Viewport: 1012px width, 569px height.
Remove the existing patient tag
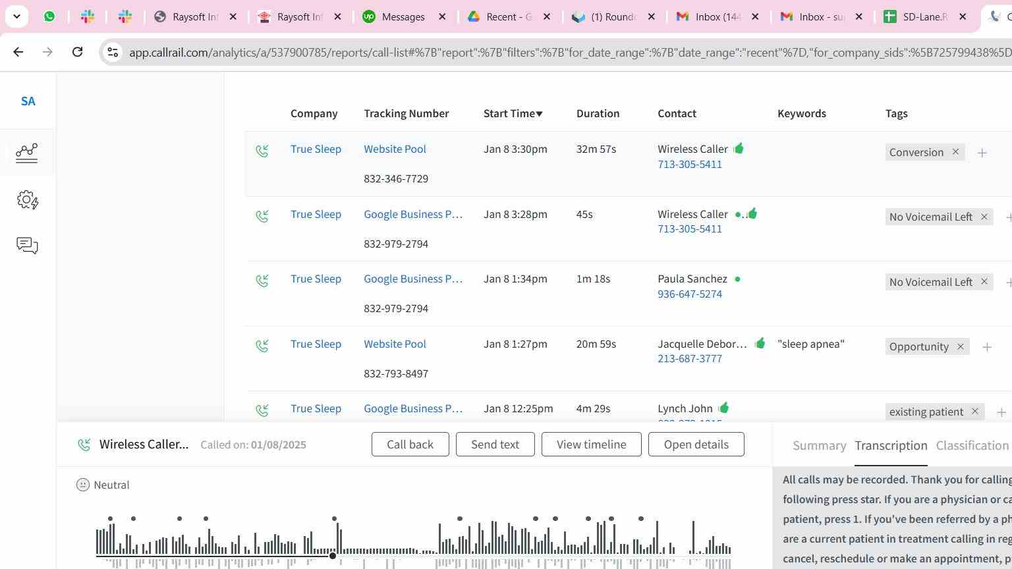975,412
